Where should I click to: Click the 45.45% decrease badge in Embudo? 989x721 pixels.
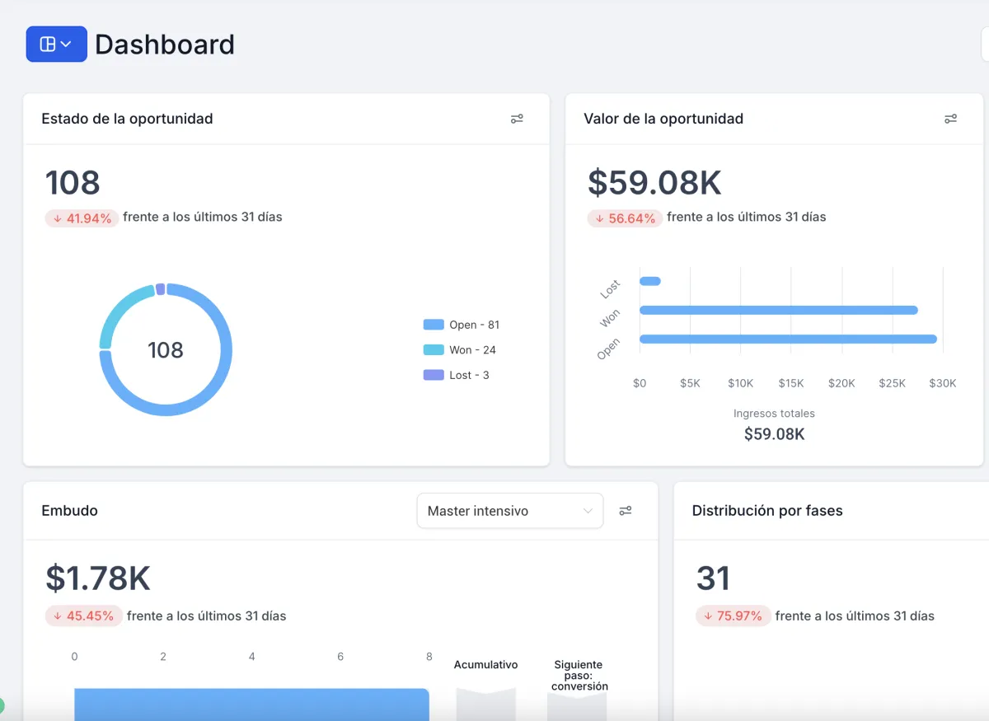point(84,616)
